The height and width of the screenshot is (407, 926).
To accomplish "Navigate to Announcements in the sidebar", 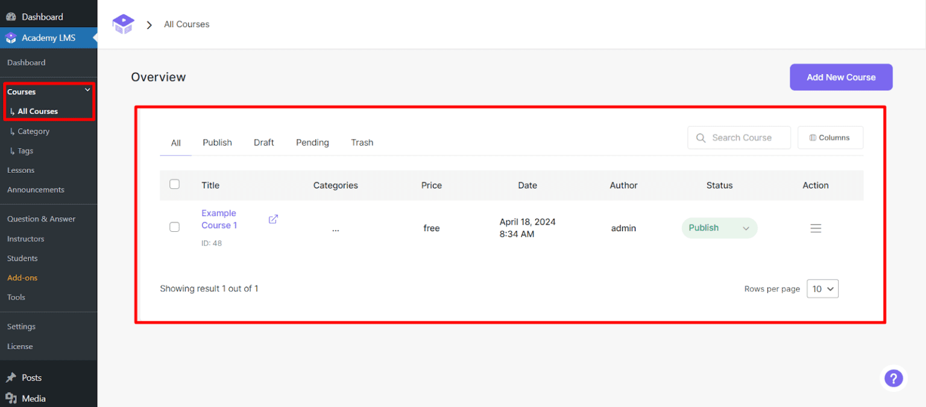I will 36,189.
